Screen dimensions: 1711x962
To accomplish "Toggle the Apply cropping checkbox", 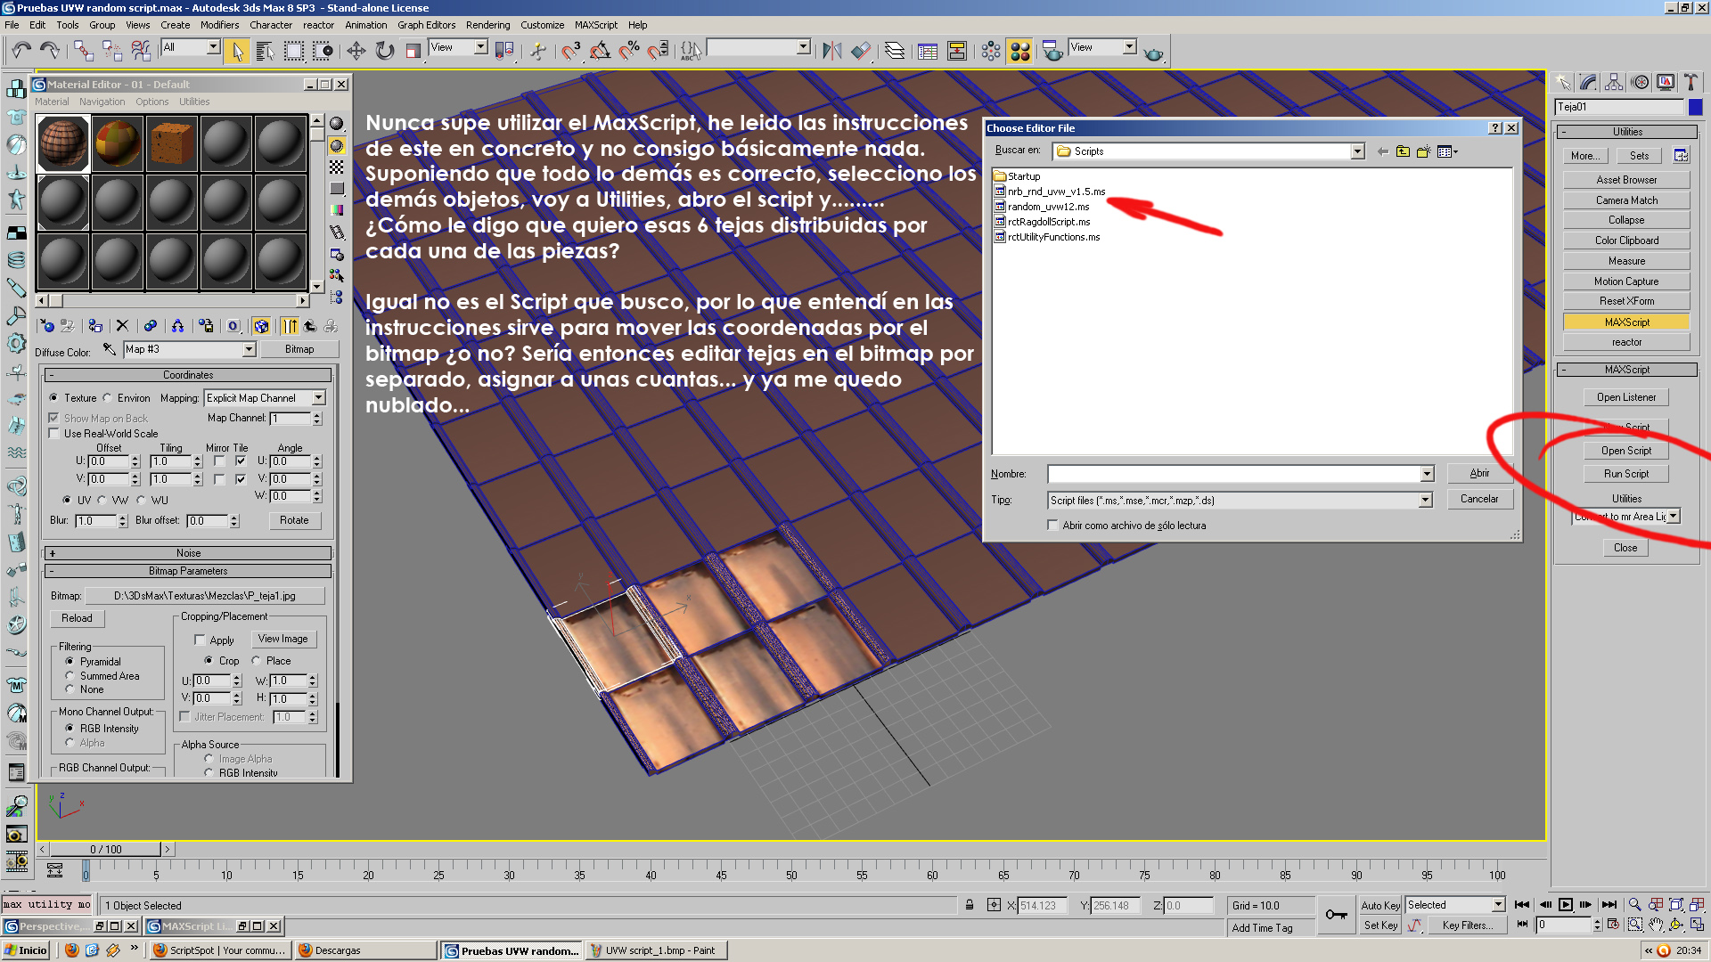I will coord(200,640).
